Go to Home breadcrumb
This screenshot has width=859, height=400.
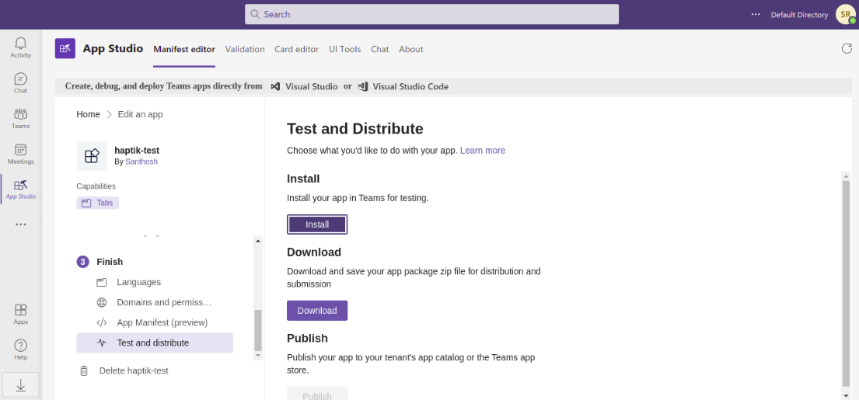pyautogui.click(x=88, y=114)
